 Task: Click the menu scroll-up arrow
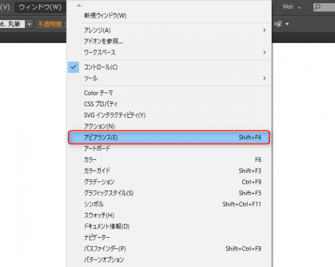[80, 5]
